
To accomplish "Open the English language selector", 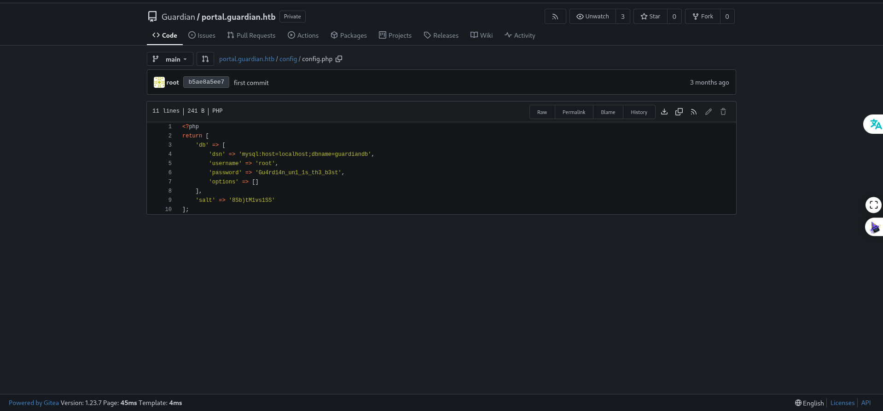I will tap(809, 403).
